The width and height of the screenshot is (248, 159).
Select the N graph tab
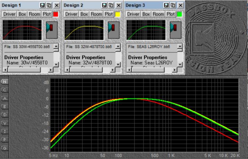click(5, 82)
